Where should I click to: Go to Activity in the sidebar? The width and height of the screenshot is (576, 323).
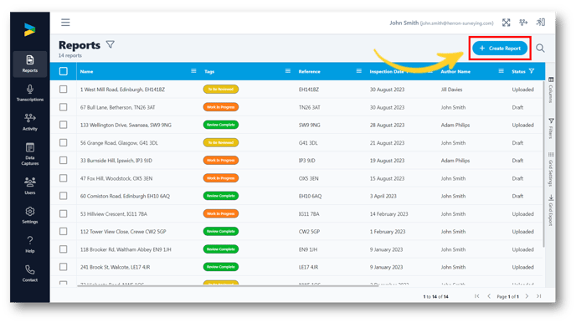click(30, 122)
